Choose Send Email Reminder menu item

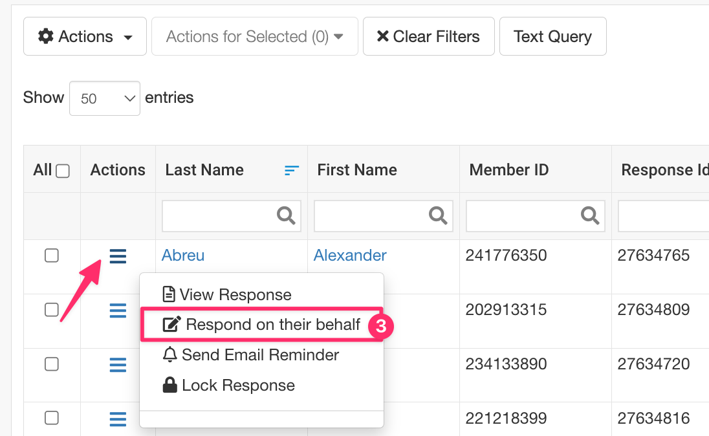tap(261, 355)
